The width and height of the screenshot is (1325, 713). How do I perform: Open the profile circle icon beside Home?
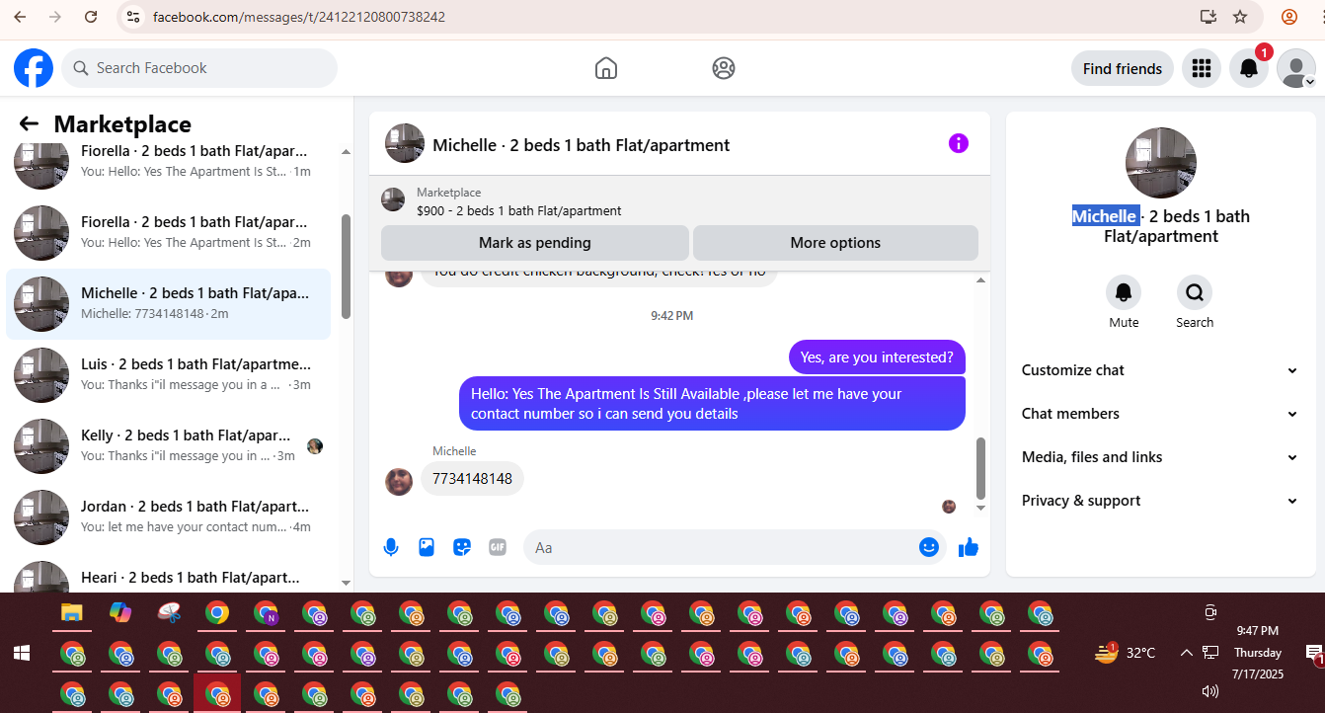(x=724, y=68)
